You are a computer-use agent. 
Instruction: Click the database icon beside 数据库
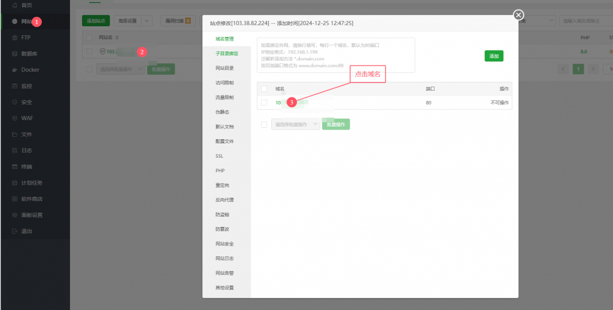[15, 54]
